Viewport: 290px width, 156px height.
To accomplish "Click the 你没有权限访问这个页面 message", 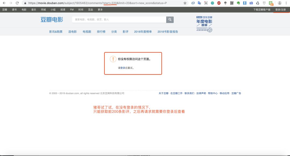I will [135, 59].
